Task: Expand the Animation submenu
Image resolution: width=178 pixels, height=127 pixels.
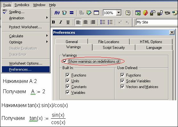Action: pos(26,18)
